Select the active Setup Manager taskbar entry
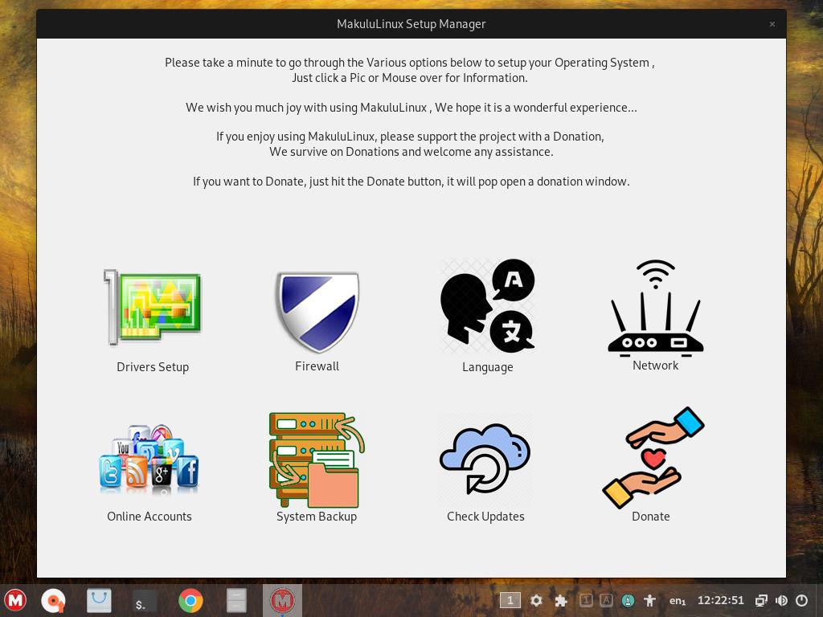This screenshot has height=617, width=823. click(282, 601)
